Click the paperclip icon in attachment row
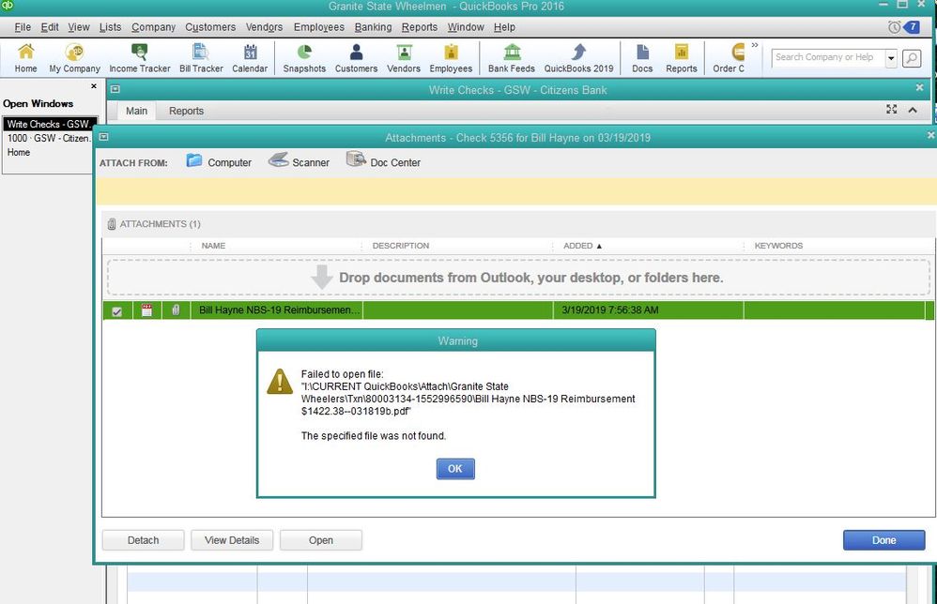This screenshot has width=937, height=604. [x=176, y=310]
